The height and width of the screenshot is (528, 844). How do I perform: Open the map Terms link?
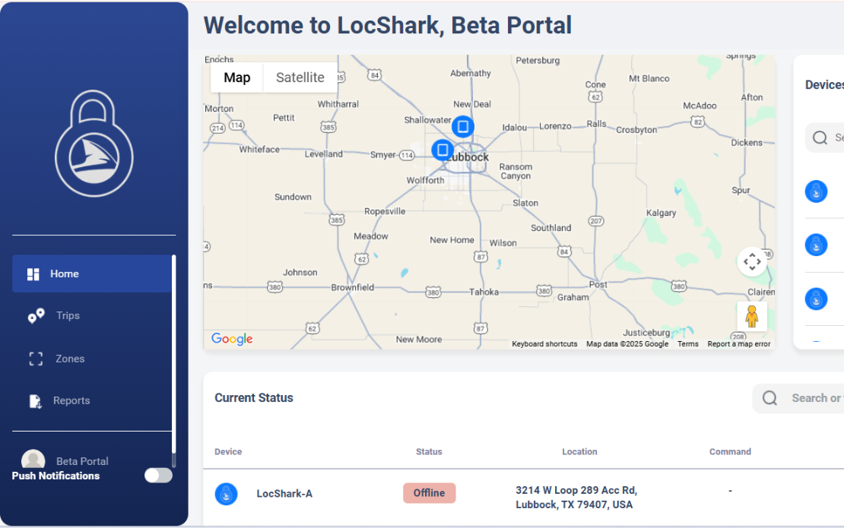[x=688, y=344]
